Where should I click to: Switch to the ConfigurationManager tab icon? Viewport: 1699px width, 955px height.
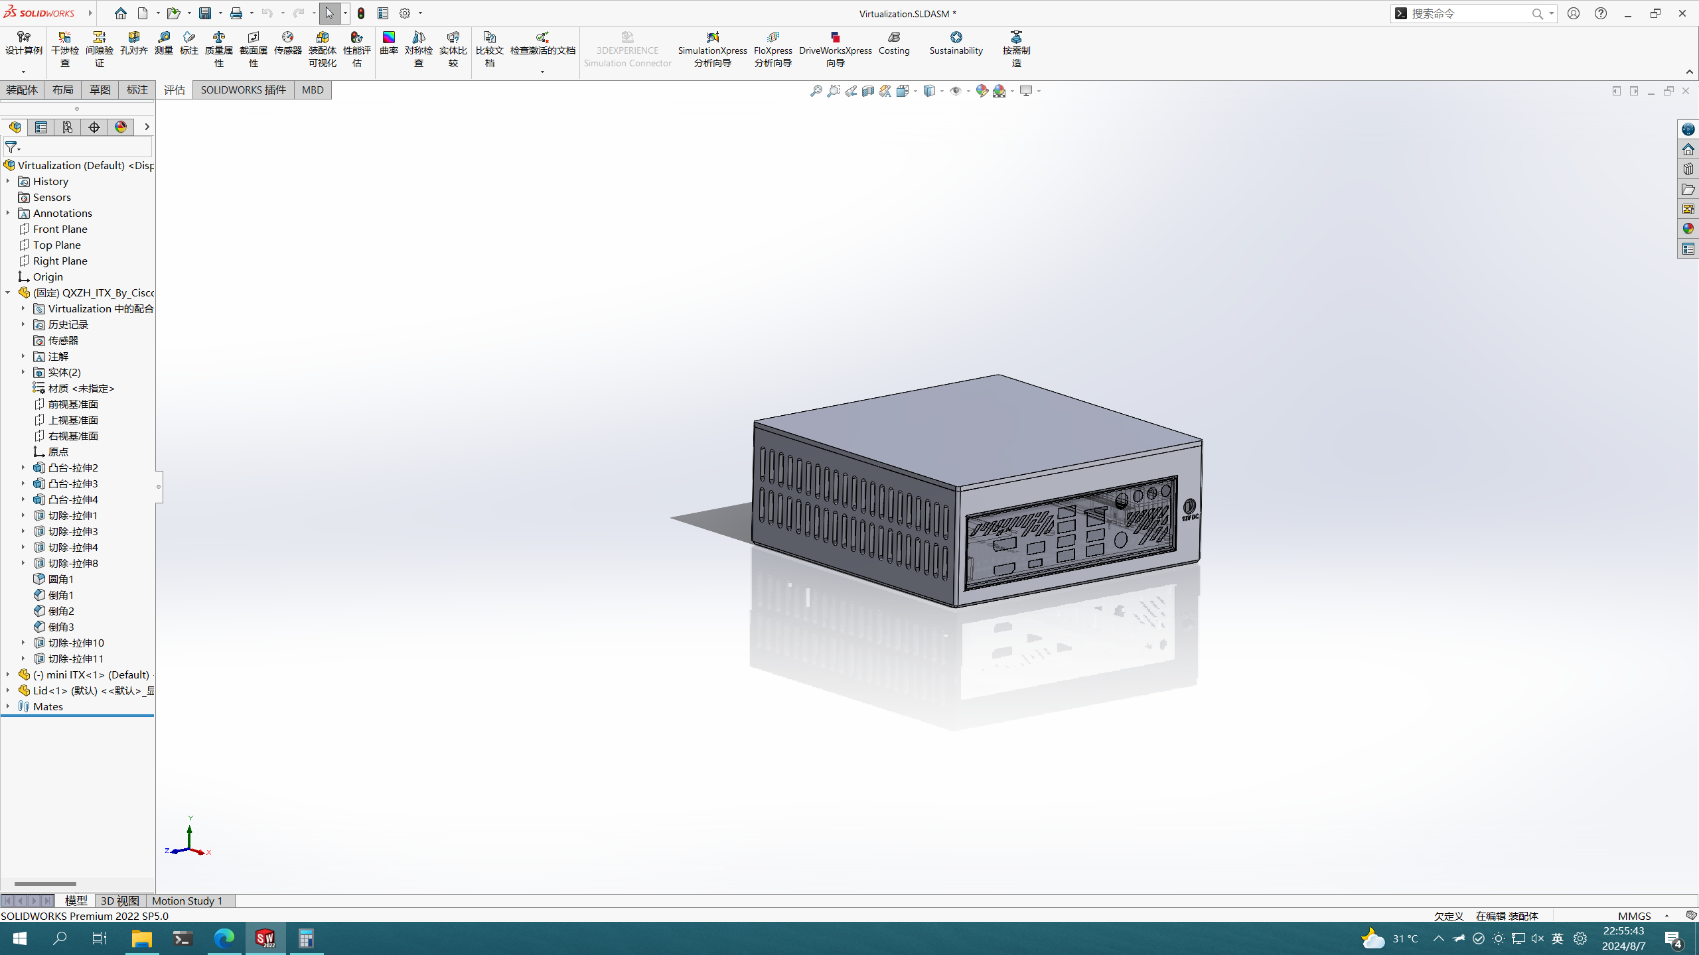tap(68, 127)
